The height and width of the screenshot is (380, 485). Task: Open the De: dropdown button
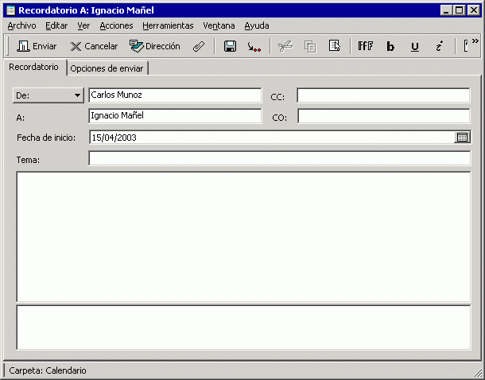[48, 95]
